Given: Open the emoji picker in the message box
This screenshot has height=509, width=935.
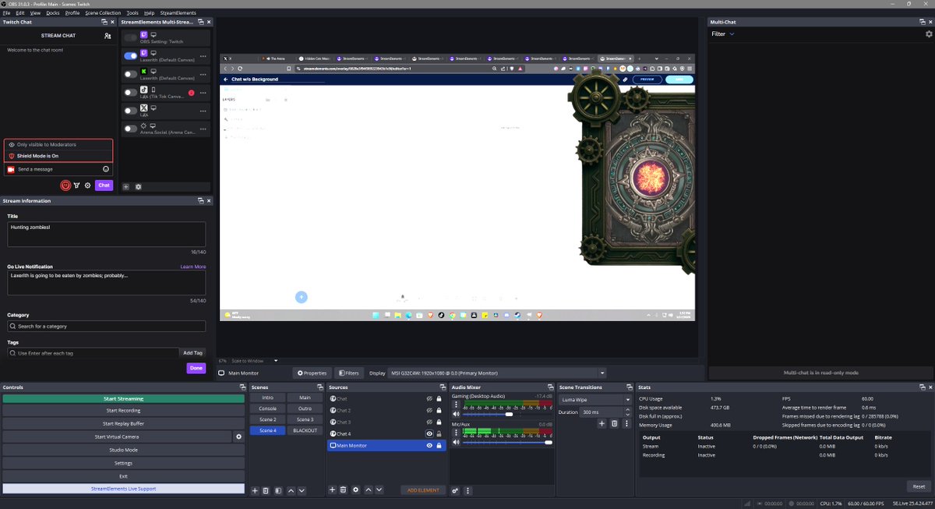Looking at the screenshot, I should (106, 169).
